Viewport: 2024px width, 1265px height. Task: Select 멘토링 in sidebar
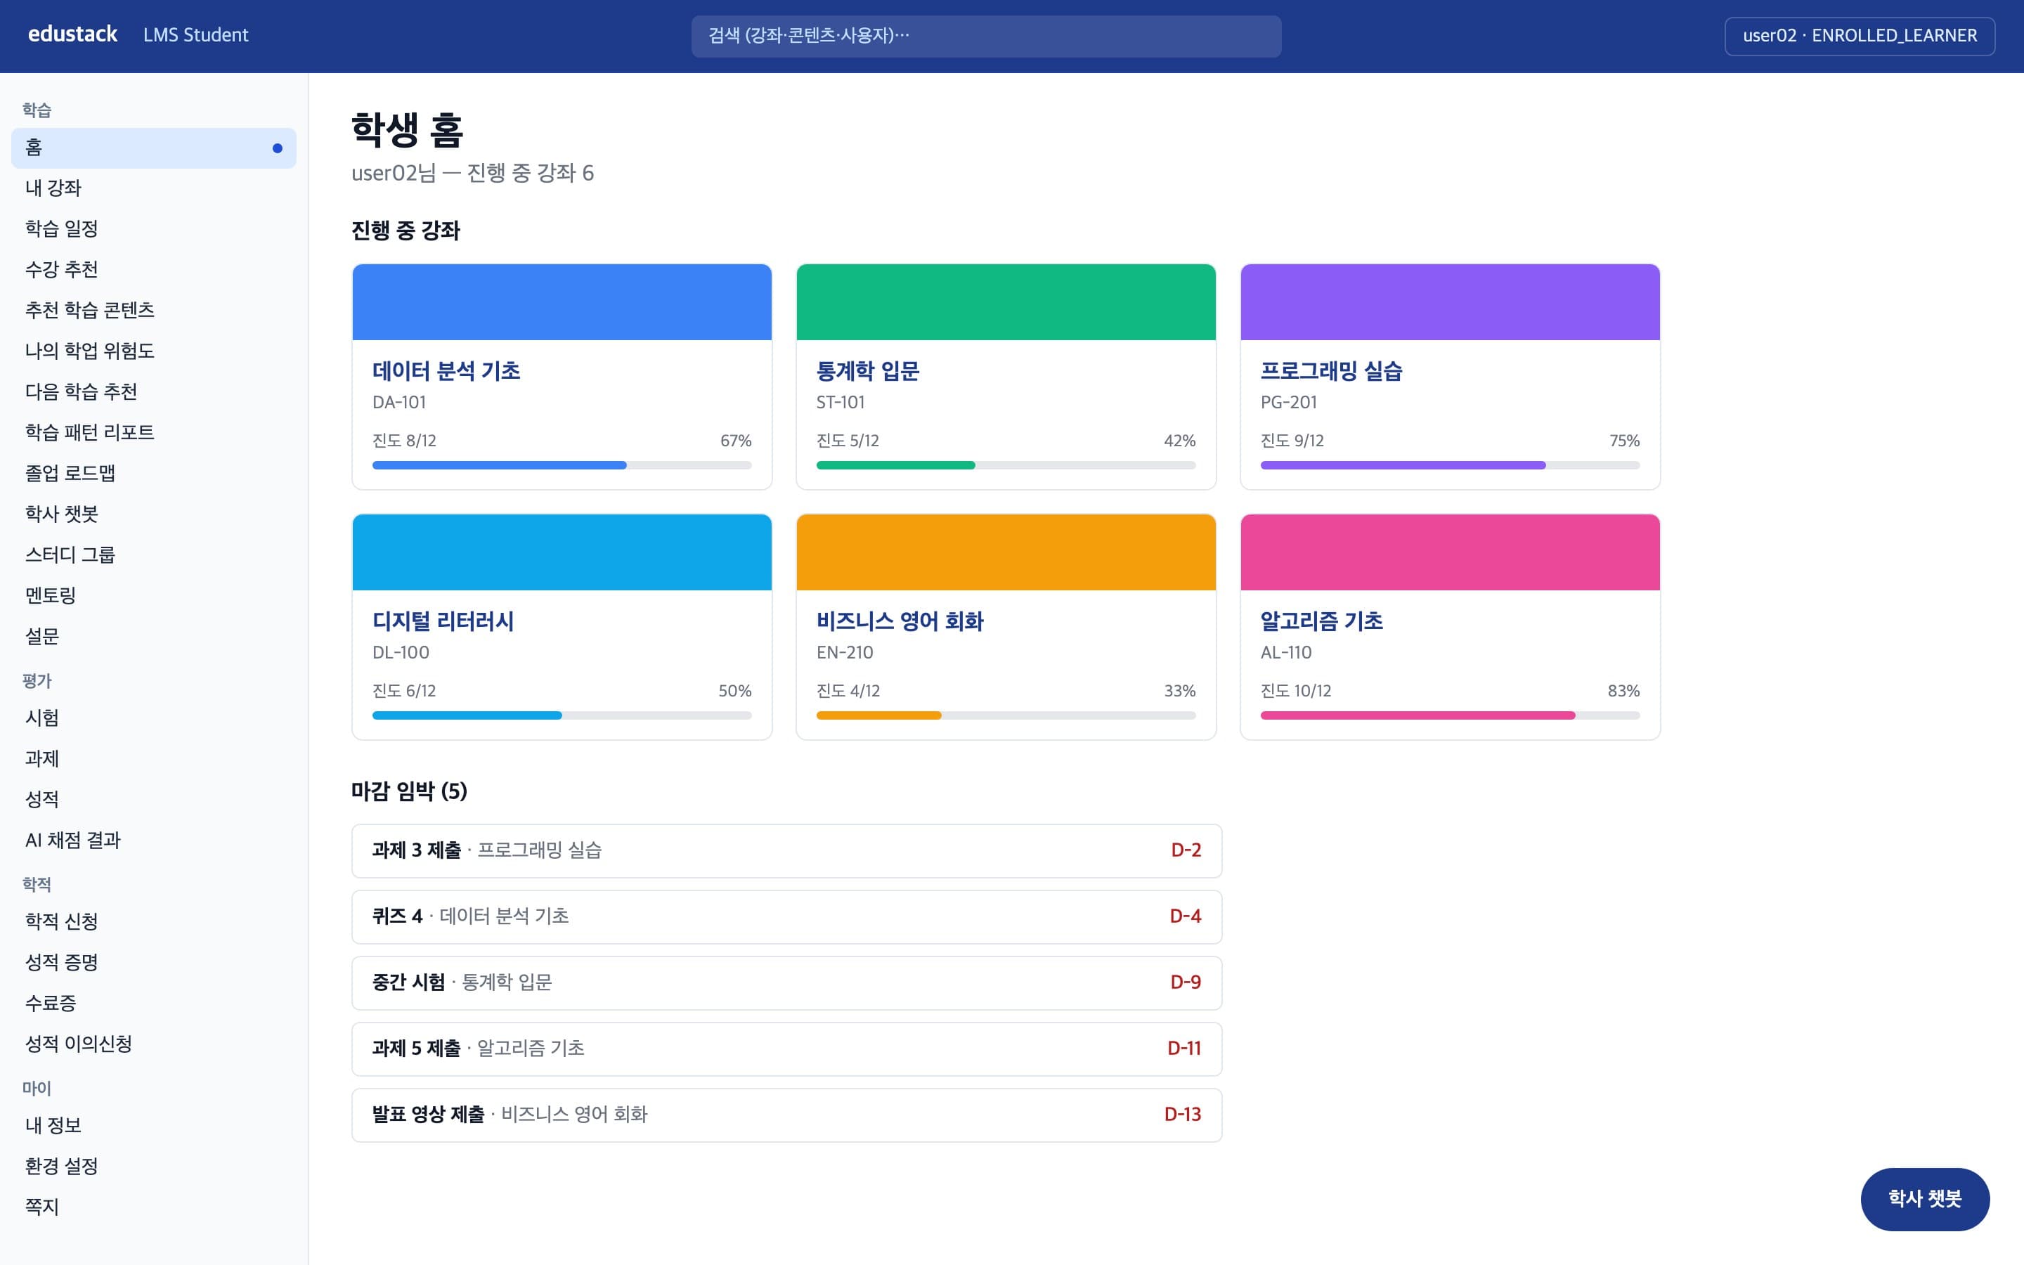[x=154, y=596]
